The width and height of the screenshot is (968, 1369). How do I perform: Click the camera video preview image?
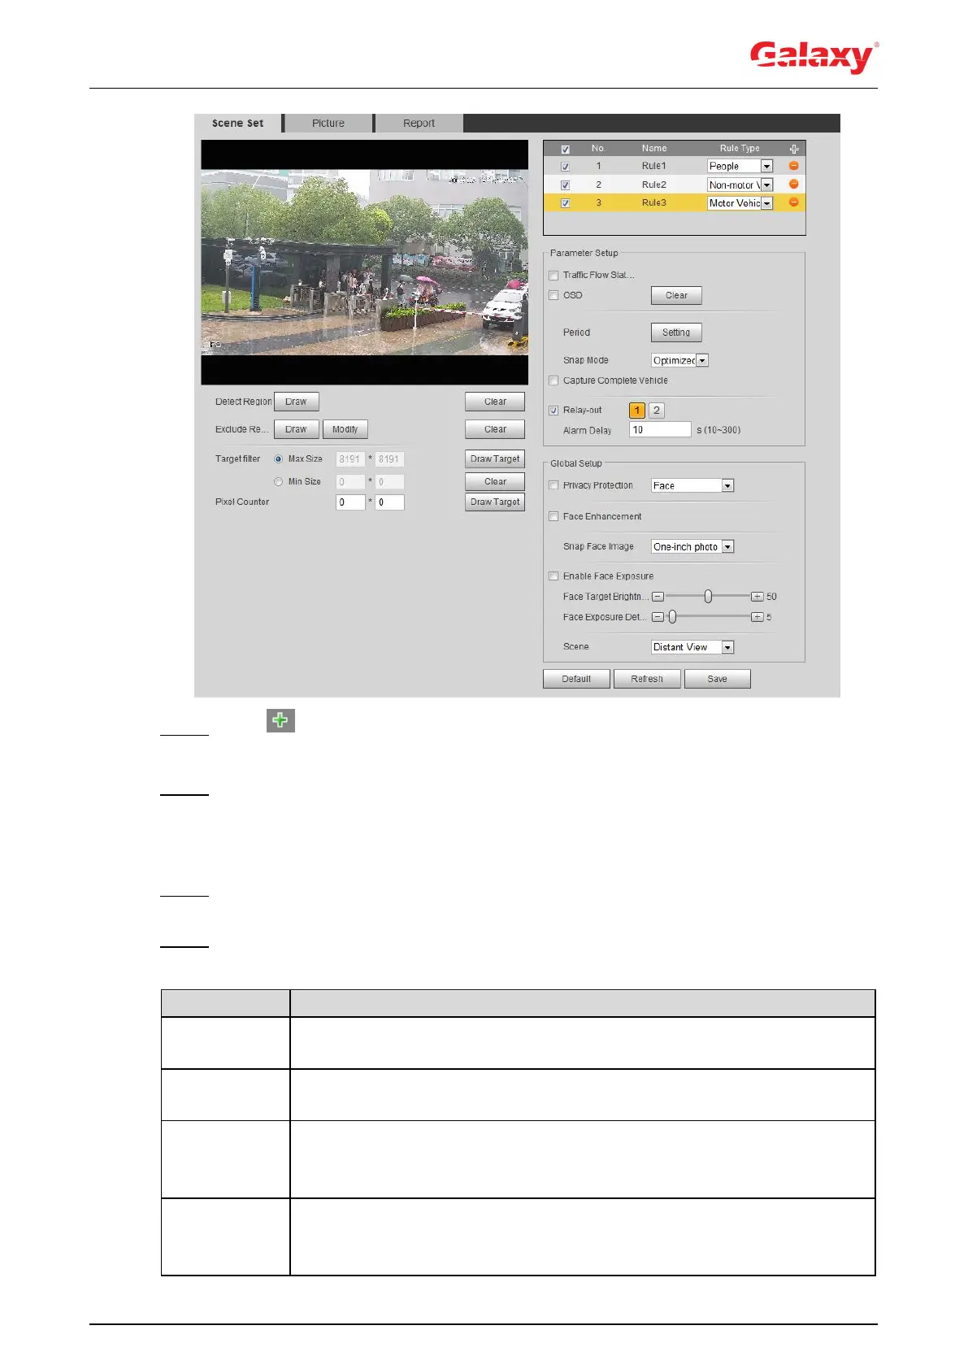(365, 263)
